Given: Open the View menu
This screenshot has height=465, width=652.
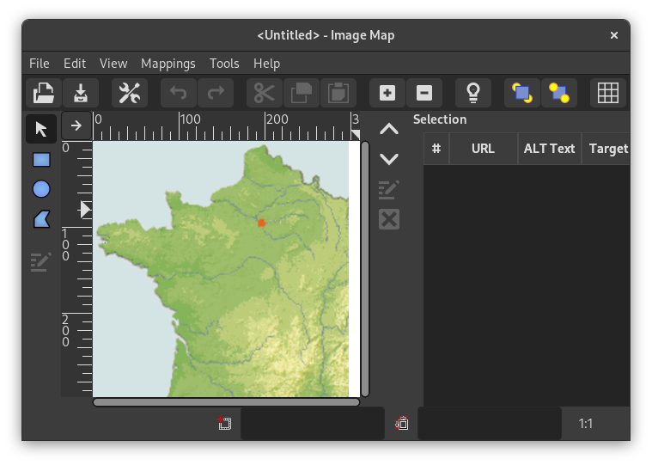Looking at the screenshot, I should (113, 64).
